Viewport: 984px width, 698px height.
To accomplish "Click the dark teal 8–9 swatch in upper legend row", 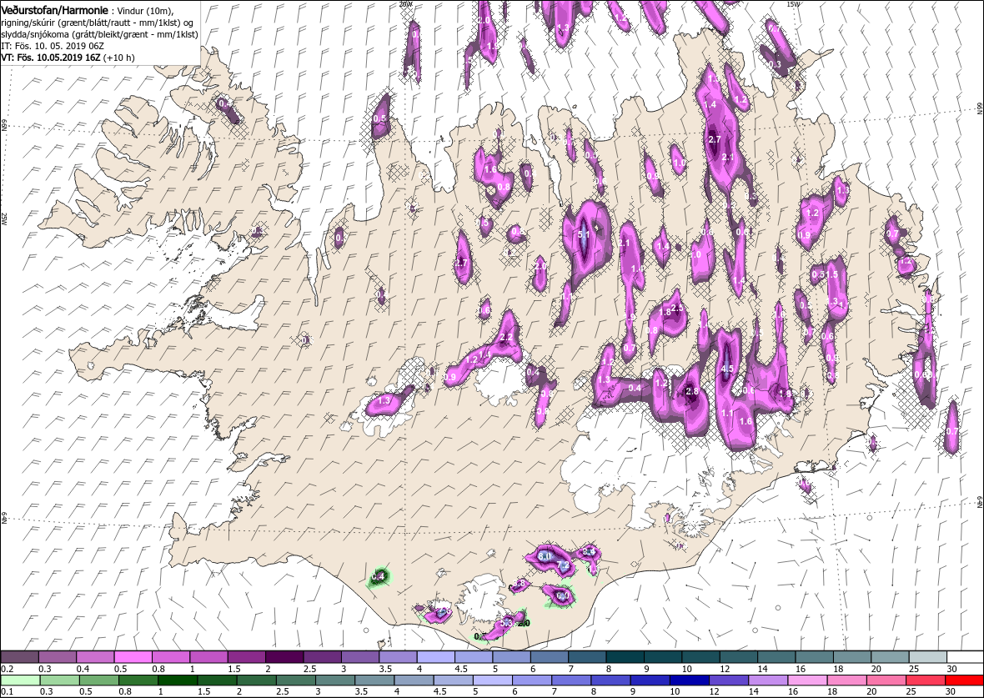I will tap(625, 656).
